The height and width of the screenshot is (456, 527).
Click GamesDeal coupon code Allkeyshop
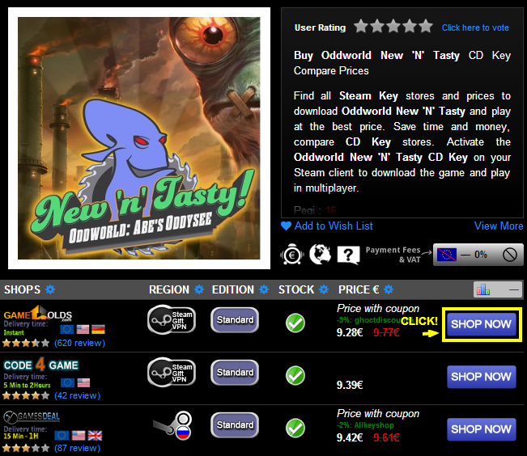coord(374,425)
